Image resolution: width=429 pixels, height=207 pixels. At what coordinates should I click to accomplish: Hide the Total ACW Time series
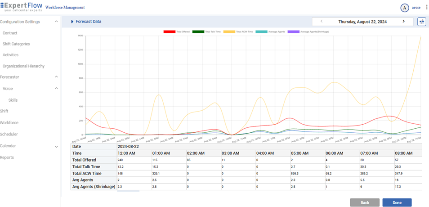click(229, 31)
